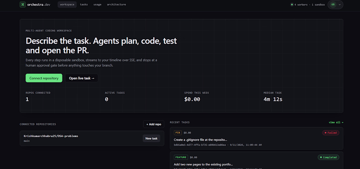Click the task ID bdb5a0e5 timestamp line
The height and width of the screenshot is (169, 360).
tap(218, 145)
